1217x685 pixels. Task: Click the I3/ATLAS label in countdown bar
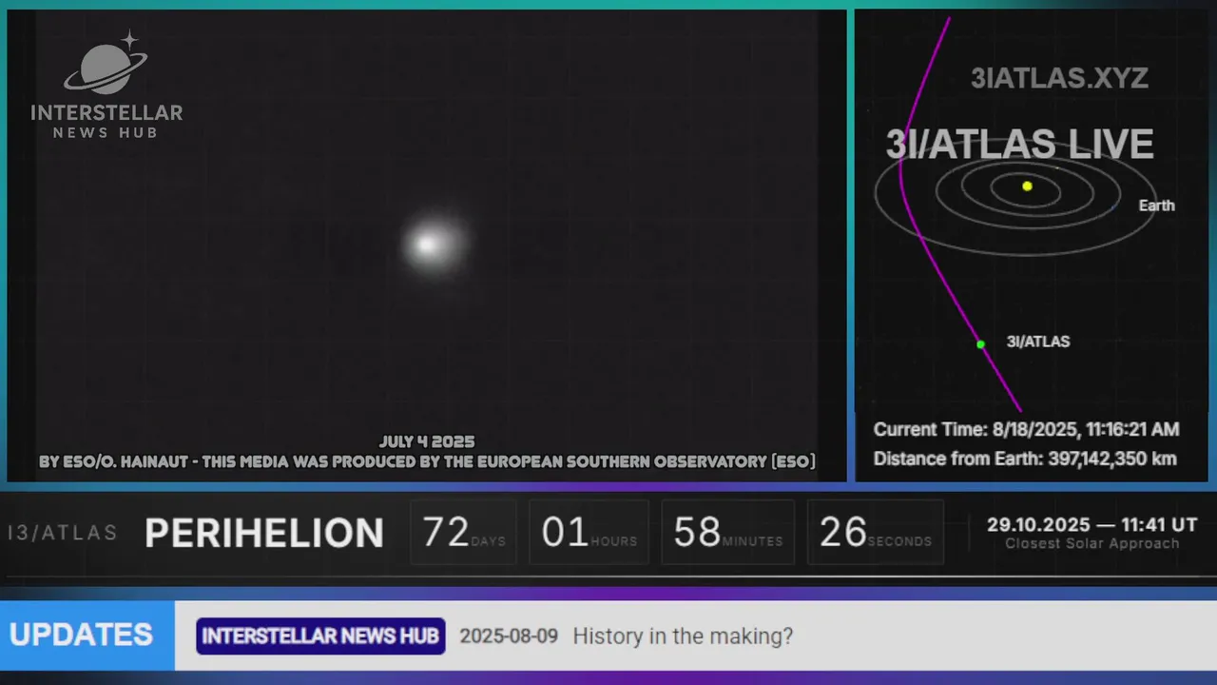pos(63,533)
